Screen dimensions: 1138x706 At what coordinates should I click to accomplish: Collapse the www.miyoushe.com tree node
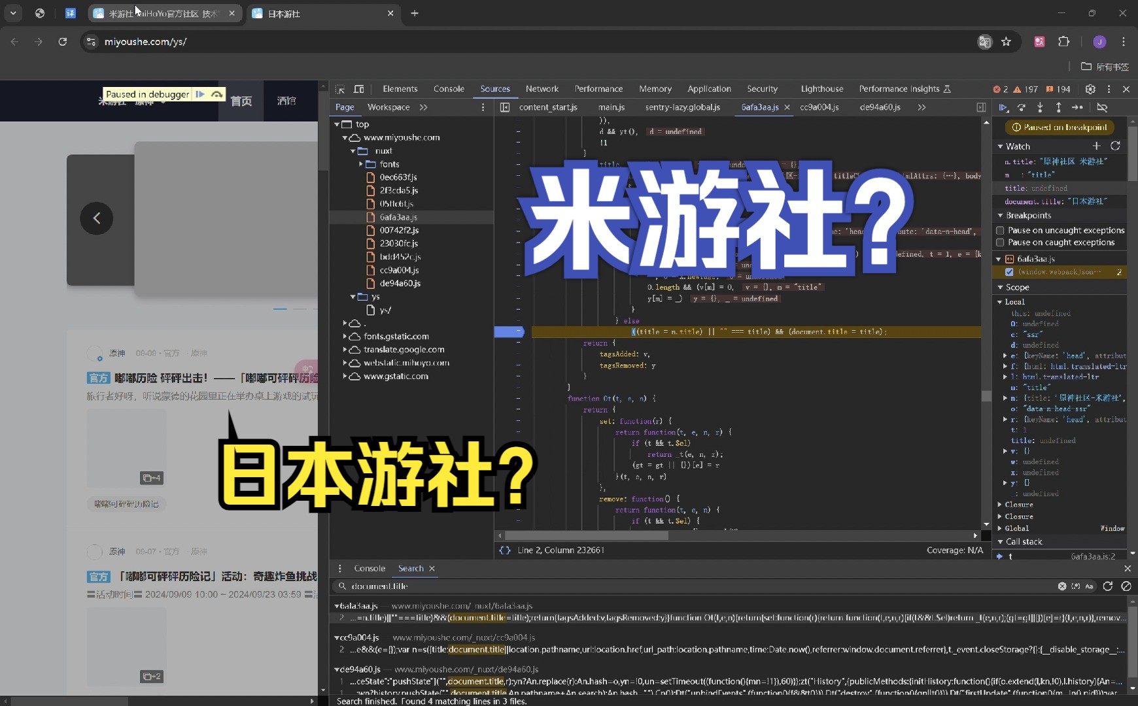pyautogui.click(x=345, y=138)
